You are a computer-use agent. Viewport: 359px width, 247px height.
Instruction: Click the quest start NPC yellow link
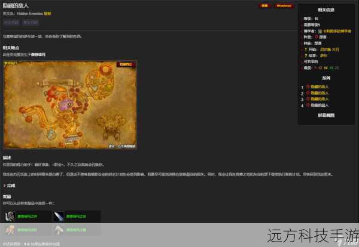330,50
